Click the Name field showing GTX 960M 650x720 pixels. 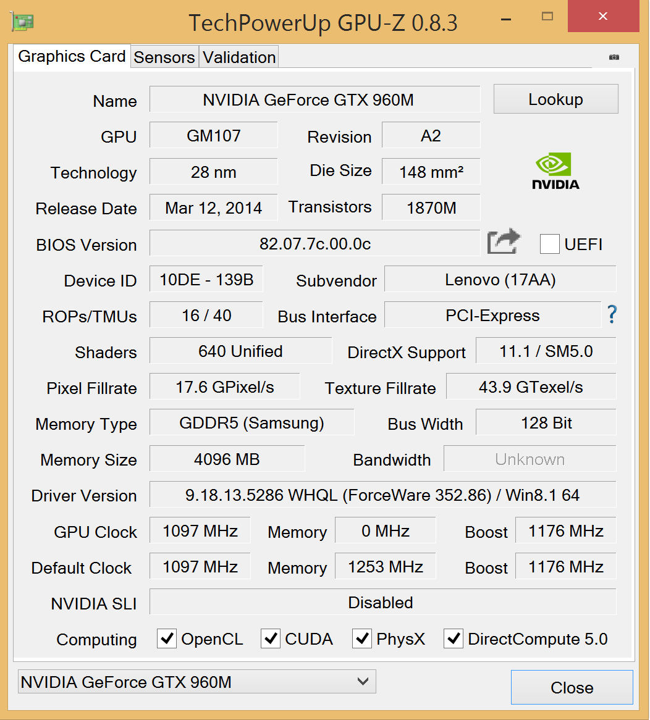point(314,99)
